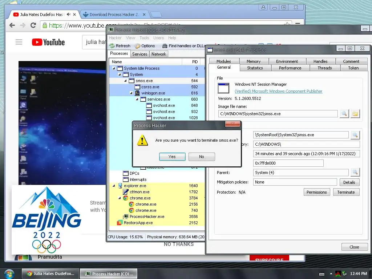Open the Windows Start button
Image resolution: width=372 pixels, height=279 pixels.
point(9,274)
